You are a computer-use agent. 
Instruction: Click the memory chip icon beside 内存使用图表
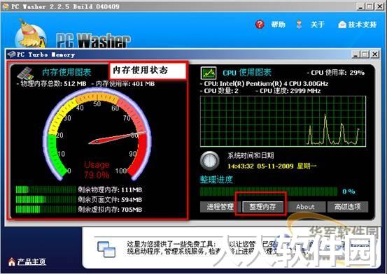(25, 73)
